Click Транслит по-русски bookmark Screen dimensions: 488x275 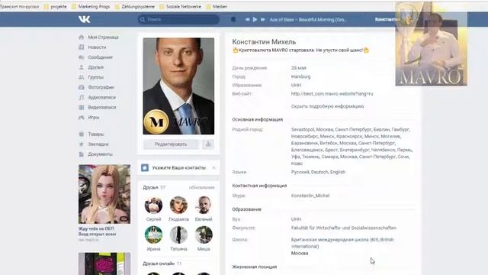point(20,7)
